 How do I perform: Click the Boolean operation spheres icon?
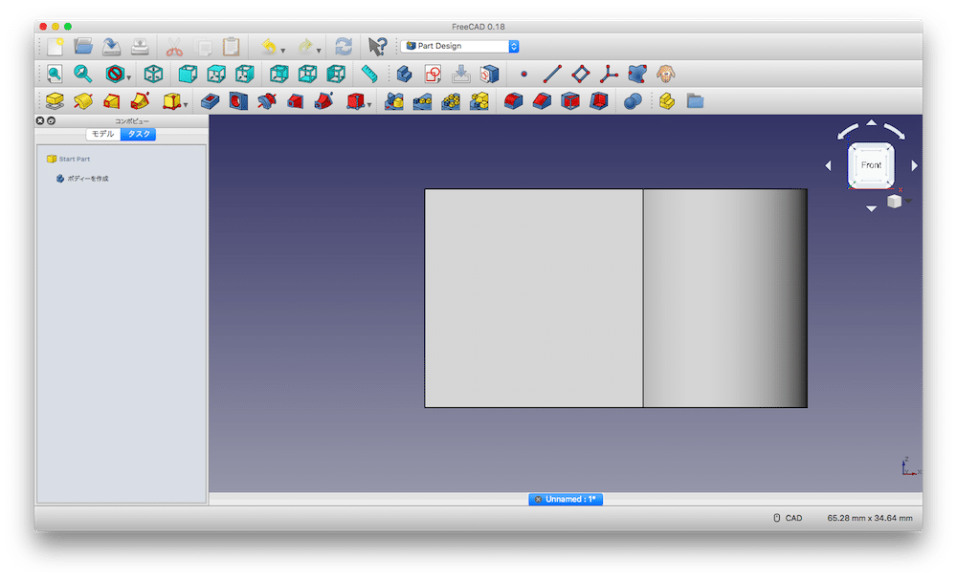pyautogui.click(x=632, y=101)
